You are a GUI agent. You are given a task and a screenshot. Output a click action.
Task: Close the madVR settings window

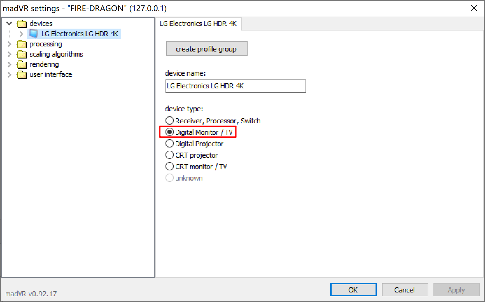(474, 8)
